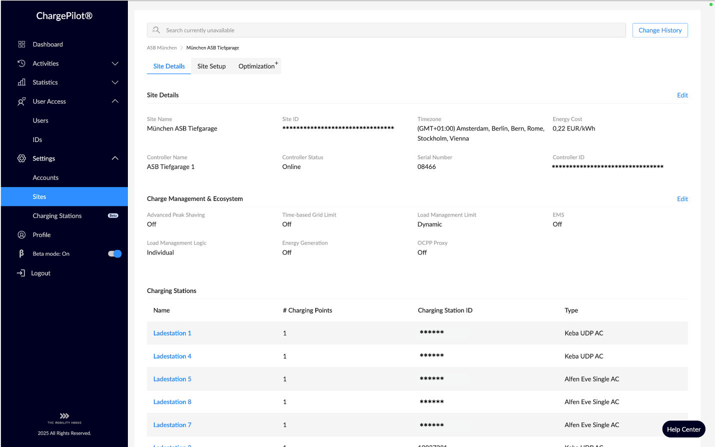Click the Load Management Limit value Dynamic
715x447 pixels.
point(430,224)
